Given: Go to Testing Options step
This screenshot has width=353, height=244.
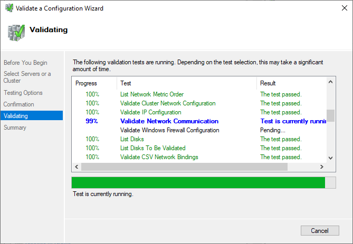Looking at the screenshot, I should pos(23,93).
